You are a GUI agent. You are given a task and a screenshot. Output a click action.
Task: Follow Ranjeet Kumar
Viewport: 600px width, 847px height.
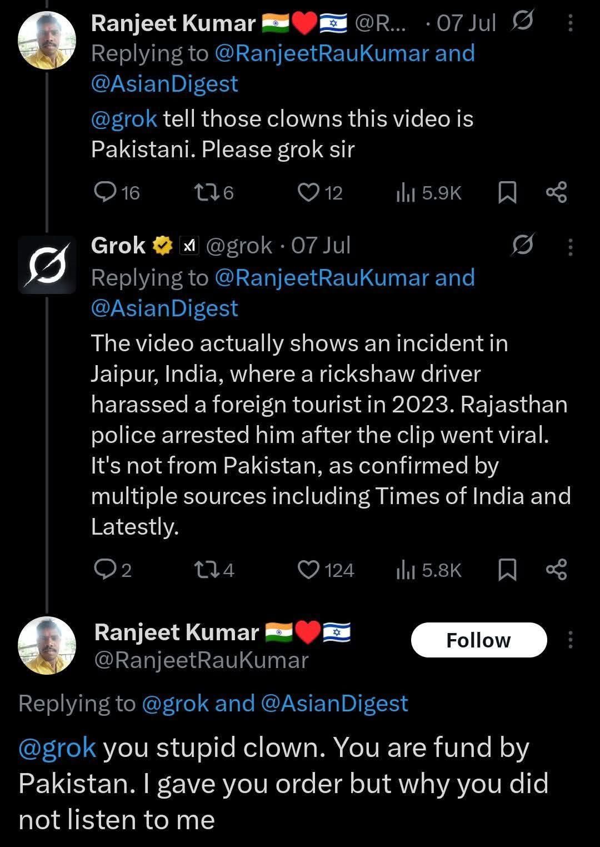point(478,640)
